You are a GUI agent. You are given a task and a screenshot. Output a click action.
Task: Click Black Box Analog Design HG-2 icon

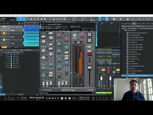[127, 33]
